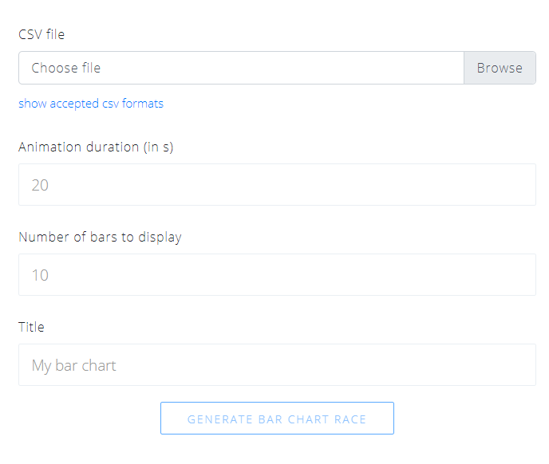Click the '20' placeholder in the duration box

coord(40,185)
